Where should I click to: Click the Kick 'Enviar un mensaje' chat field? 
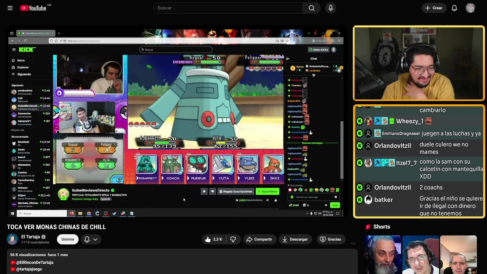(x=314, y=197)
